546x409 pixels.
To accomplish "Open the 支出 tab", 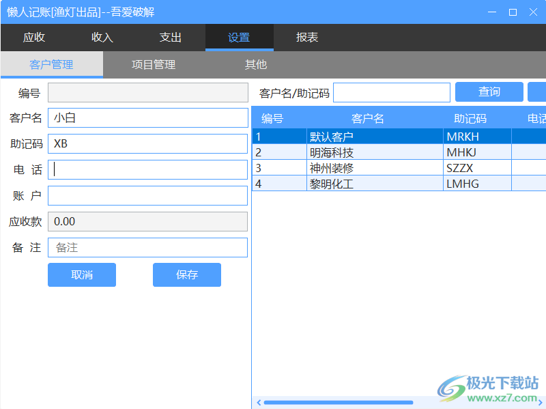I will 171,38.
